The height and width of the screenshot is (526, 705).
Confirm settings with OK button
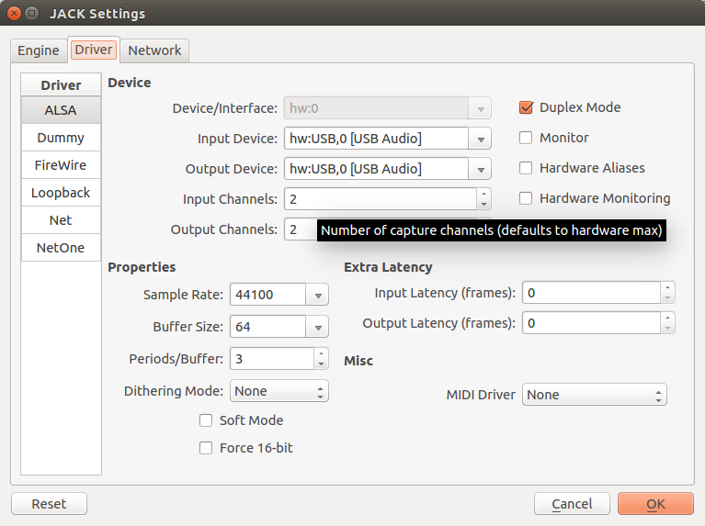click(655, 504)
